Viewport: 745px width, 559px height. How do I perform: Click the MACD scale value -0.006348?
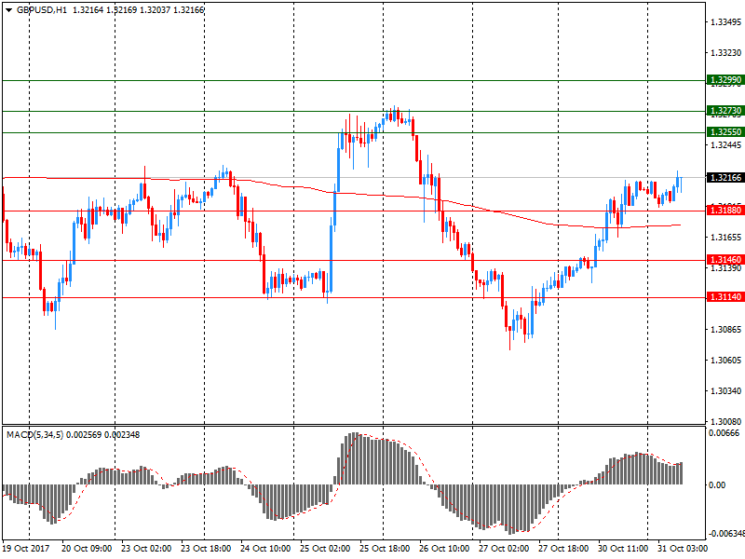pos(726,533)
